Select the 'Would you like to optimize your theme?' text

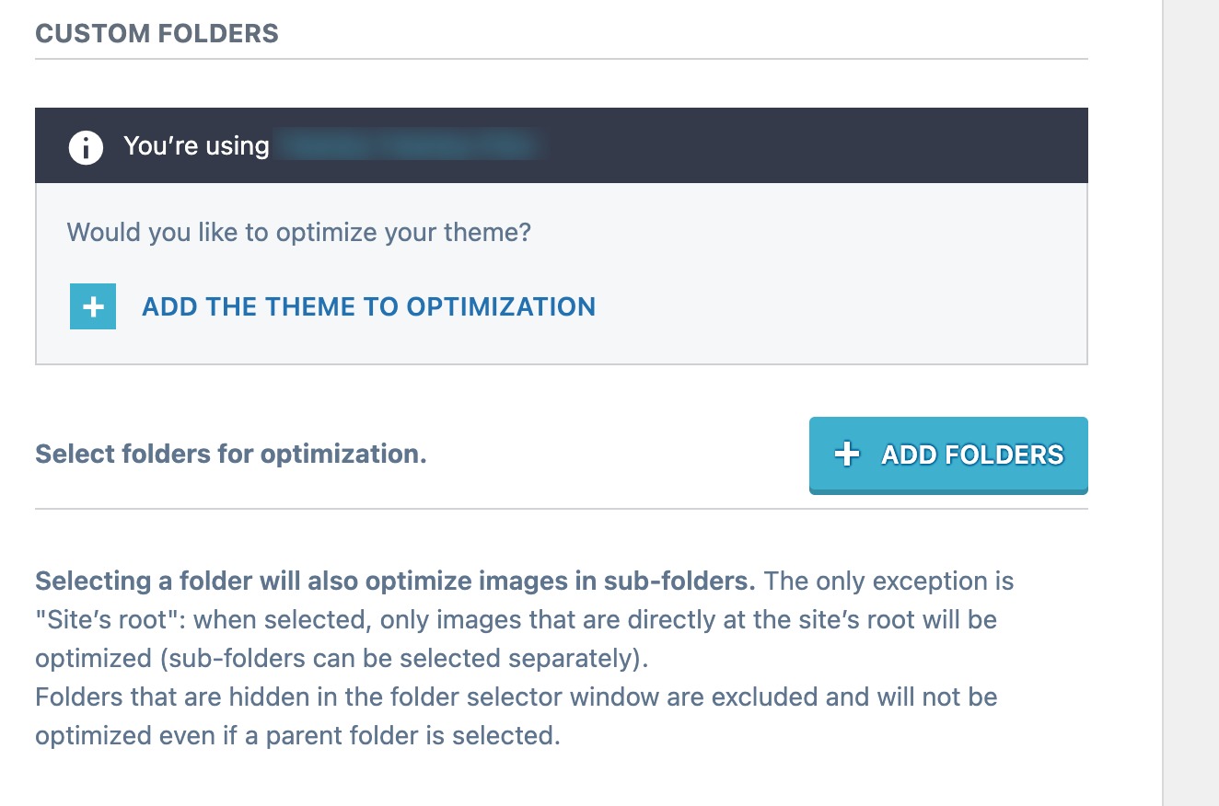point(298,232)
